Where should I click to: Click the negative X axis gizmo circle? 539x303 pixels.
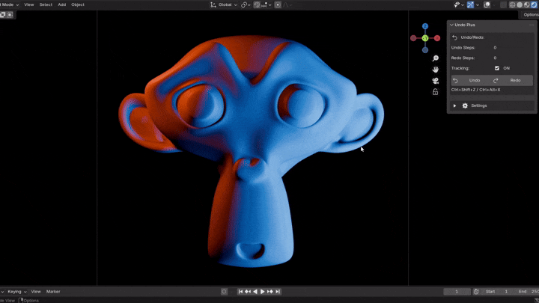coord(413,38)
